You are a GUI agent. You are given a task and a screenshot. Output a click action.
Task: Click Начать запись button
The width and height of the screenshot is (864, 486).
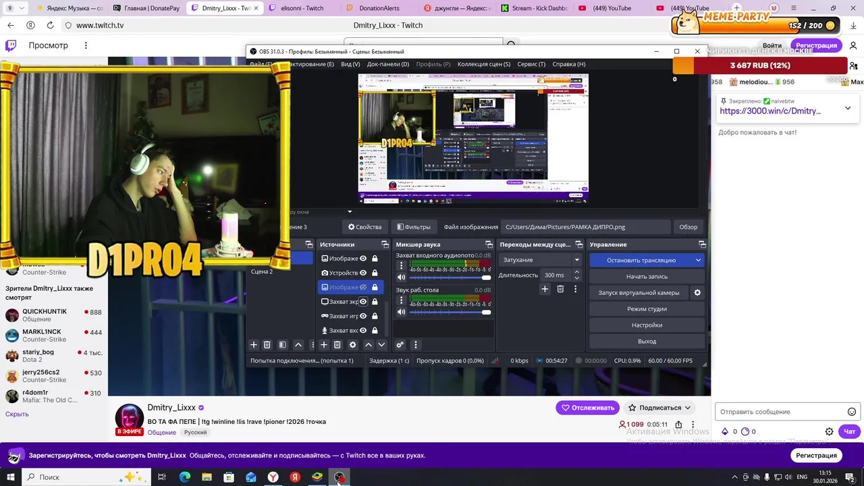point(647,276)
